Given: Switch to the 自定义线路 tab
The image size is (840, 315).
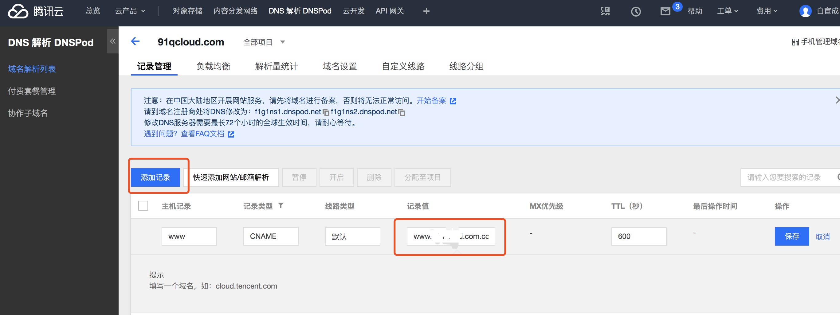Looking at the screenshot, I should click(403, 66).
